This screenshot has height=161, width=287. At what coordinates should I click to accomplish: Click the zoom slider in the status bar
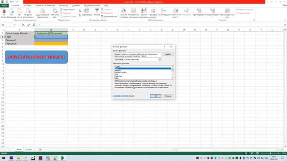tap(270, 153)
